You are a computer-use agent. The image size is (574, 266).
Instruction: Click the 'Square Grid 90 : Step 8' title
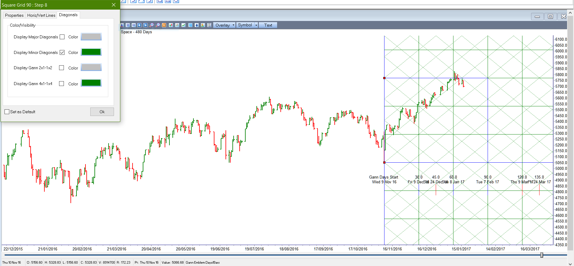point(24,5)
